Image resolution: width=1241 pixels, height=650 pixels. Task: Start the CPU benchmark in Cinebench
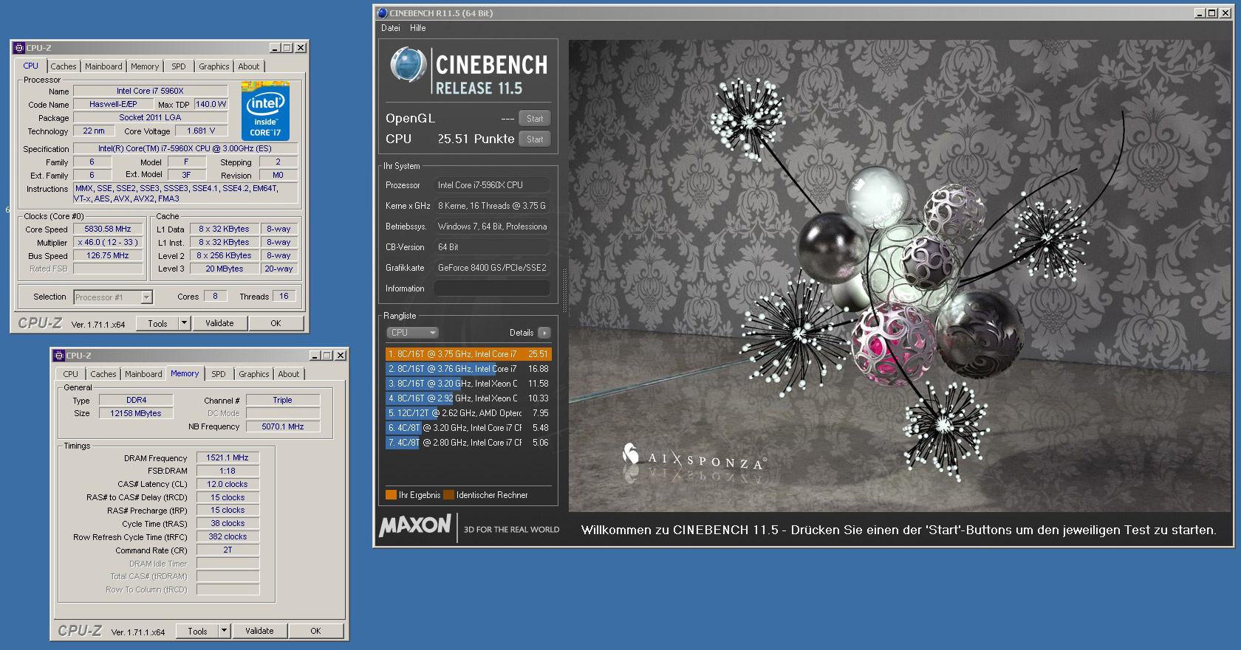535,139
